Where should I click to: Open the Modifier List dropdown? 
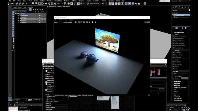[181, 13]
